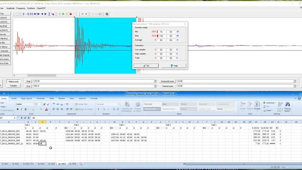Click the first cursor-to-start marker icon

(24, 14)
